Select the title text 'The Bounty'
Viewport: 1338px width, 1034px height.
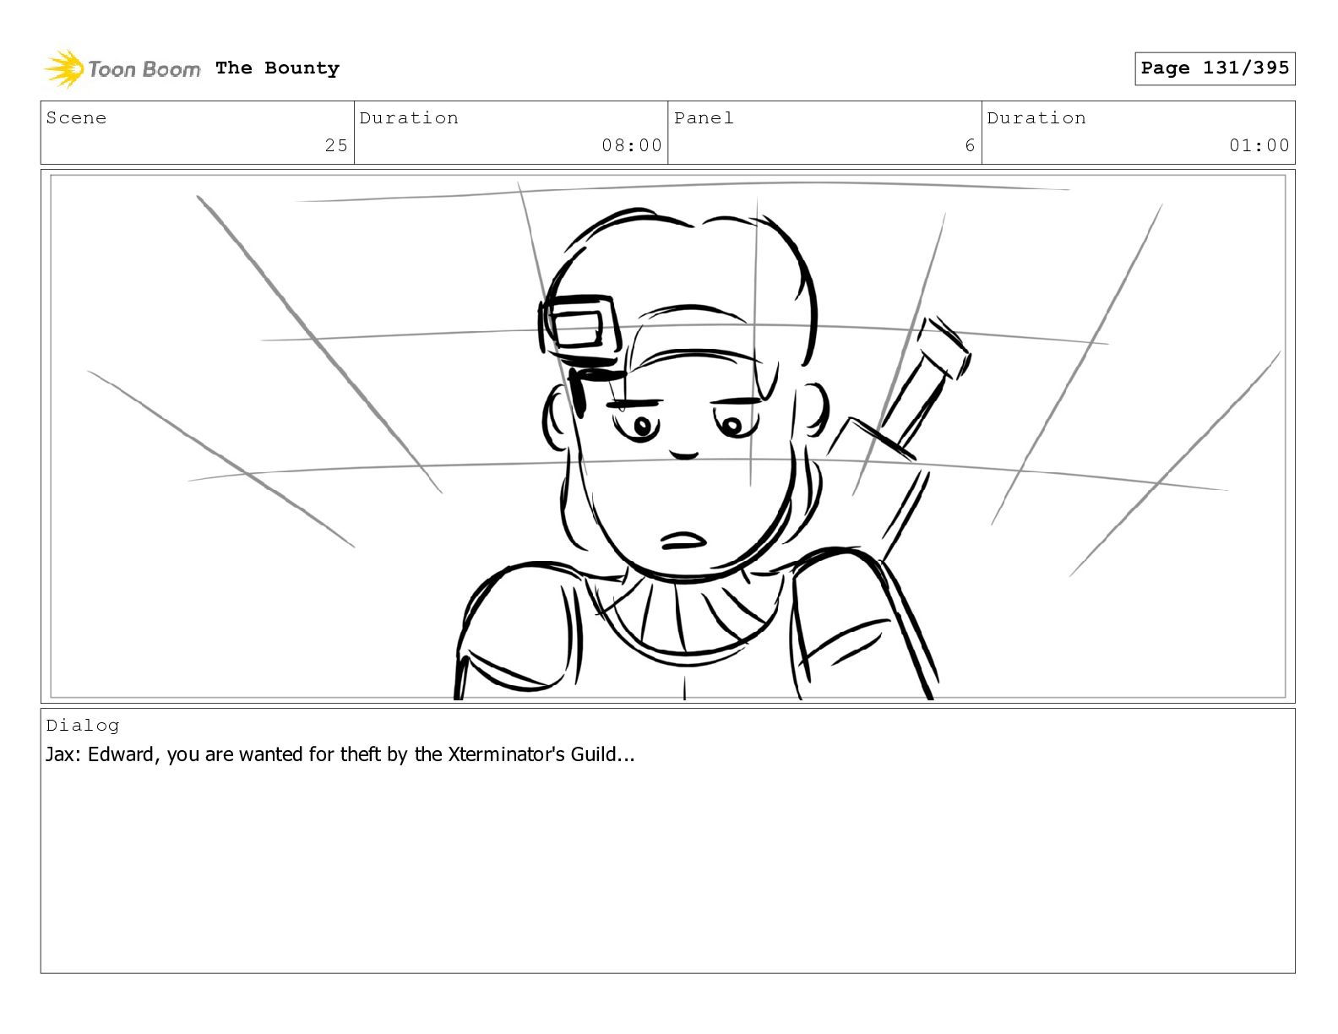(277, 68)
